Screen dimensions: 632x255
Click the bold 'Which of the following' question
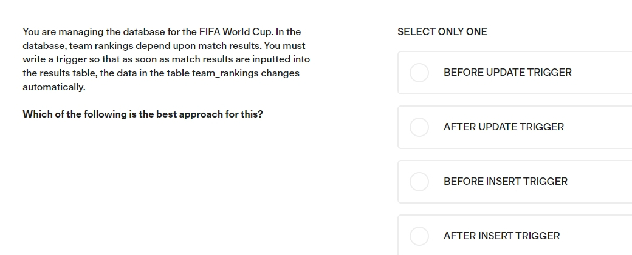point(143,114)
